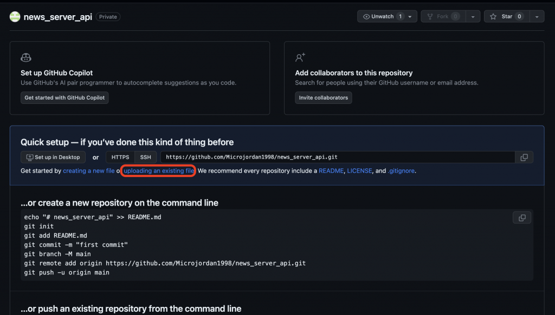The image size is (555, 315).
Task: Click 'Set up GitHub Copilot' heading
Action: [x=56, y=73]
